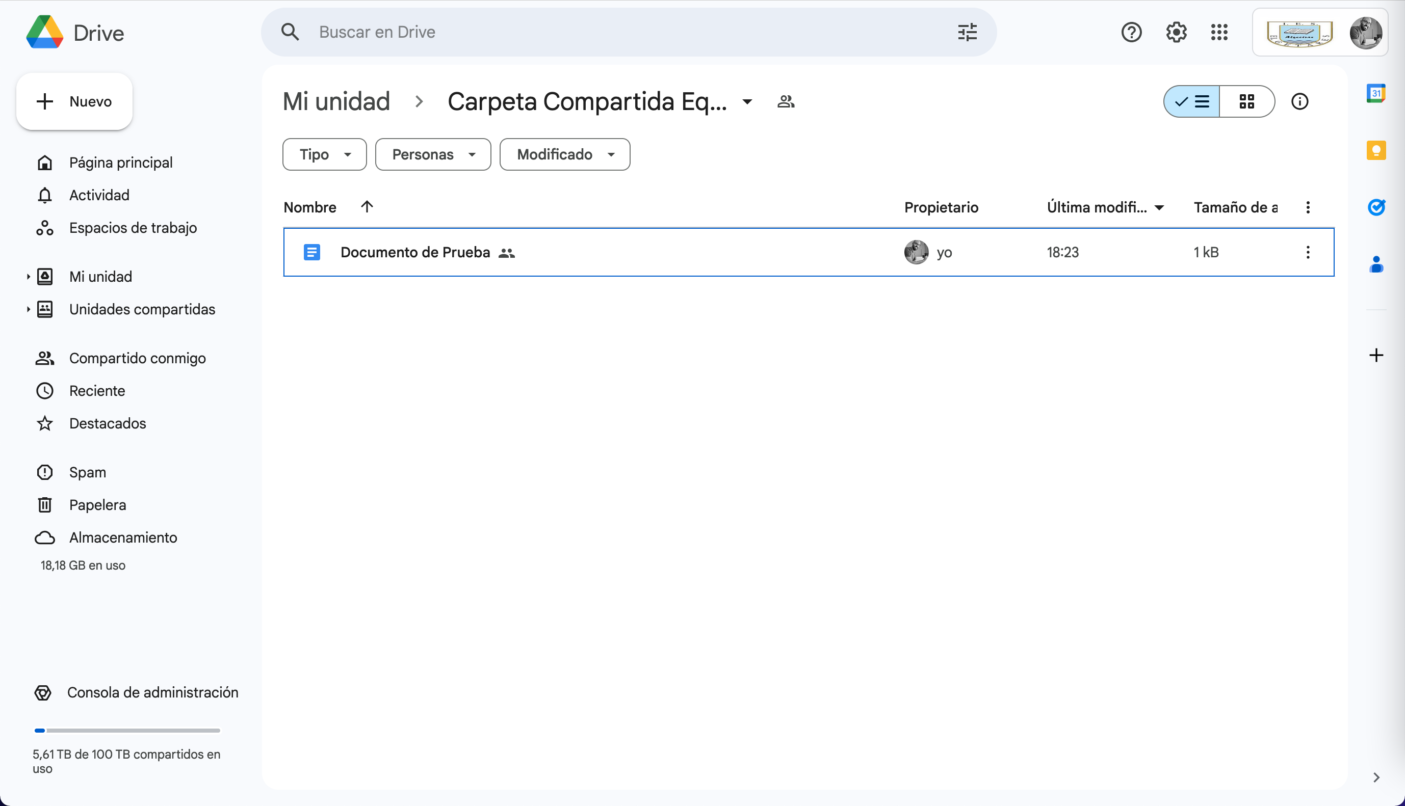
Task: Open Google Calendar side panel icon
Action: pos(1375,94)
